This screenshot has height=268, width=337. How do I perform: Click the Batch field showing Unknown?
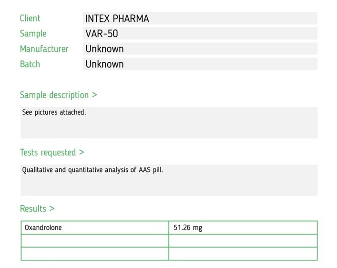[200, 64]
